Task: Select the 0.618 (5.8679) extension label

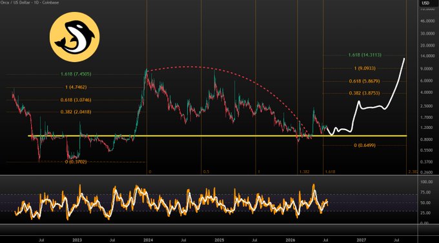Action: pos(365,81)
